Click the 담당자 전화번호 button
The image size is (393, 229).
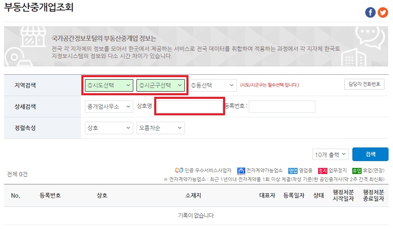pos(364,84)
